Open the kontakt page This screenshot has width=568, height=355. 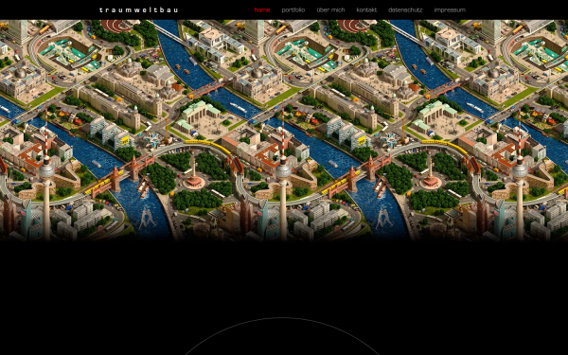[366, 9]
